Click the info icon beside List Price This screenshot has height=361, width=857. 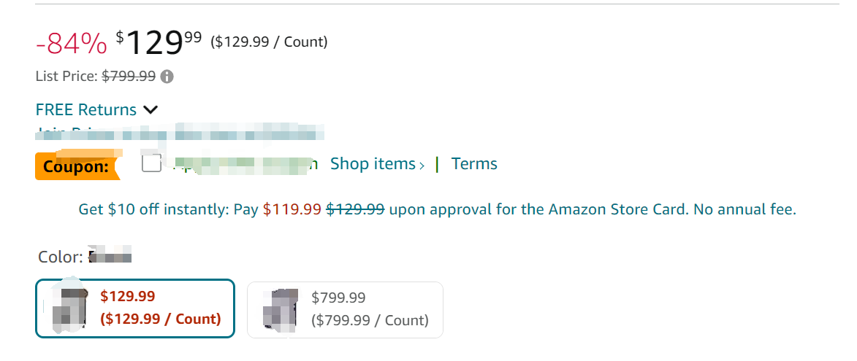pos(167,76)
